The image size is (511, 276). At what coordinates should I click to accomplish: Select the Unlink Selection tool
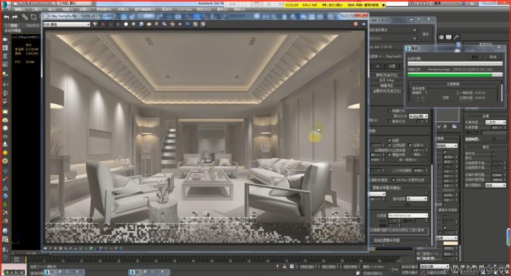point(33,17)
